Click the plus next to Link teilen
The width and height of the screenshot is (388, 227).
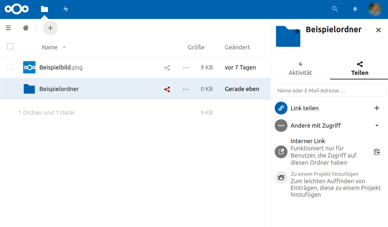[x=377, y=108]
